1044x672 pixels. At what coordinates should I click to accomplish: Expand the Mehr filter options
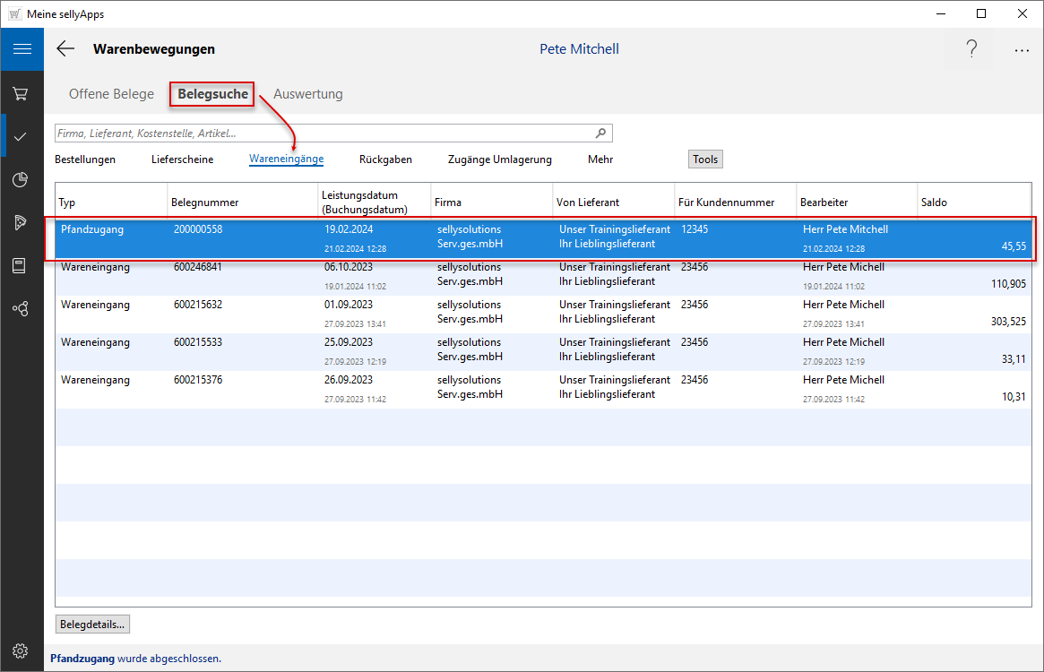[x=600, y=159]
